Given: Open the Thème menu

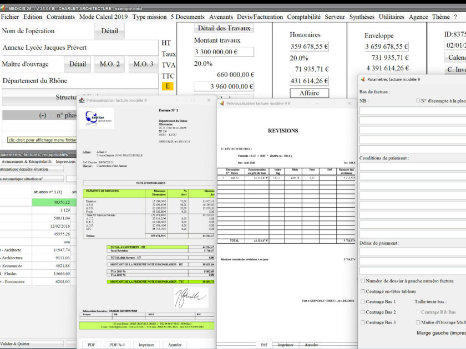Looking at the screenshot, I should [440, 17].
